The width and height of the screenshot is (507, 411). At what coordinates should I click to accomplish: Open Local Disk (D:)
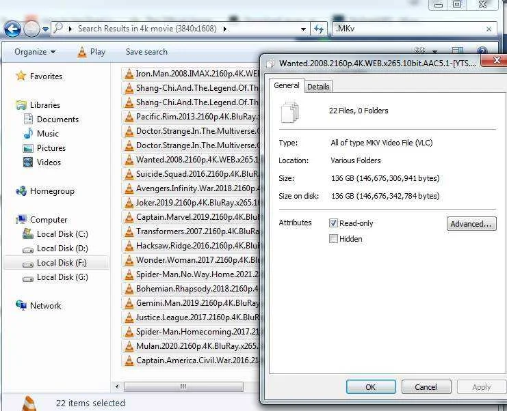point(55,249)
